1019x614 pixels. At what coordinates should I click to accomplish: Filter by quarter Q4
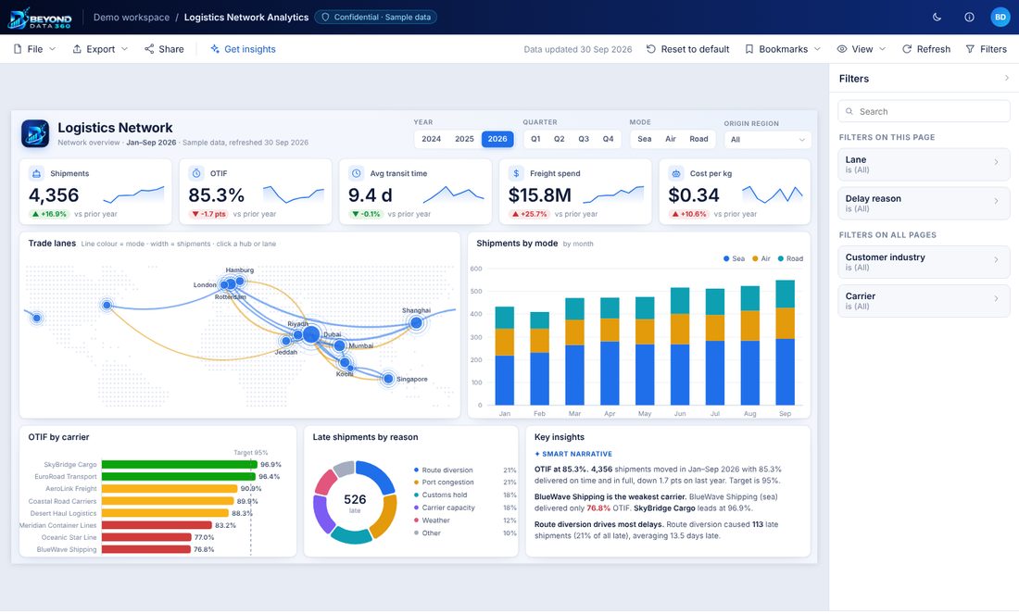click(x=608, y=139)
